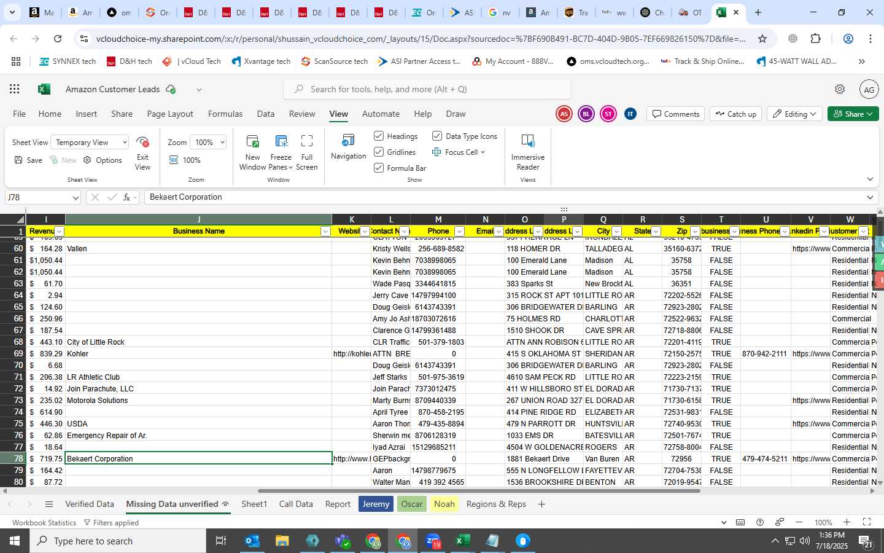Click the Excel logo icon in header
The image size is (884, 553).
[x=44, y=89]
